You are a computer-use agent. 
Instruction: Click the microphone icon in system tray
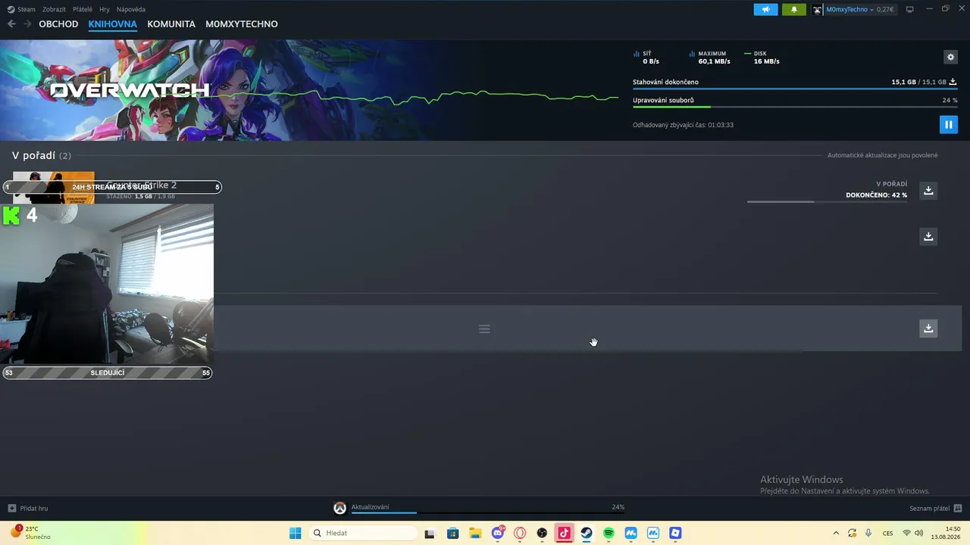point(868,533)
